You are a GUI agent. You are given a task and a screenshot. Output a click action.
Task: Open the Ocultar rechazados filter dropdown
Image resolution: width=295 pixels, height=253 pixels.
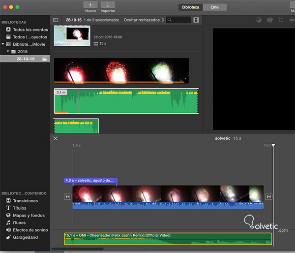pos(142,20)
